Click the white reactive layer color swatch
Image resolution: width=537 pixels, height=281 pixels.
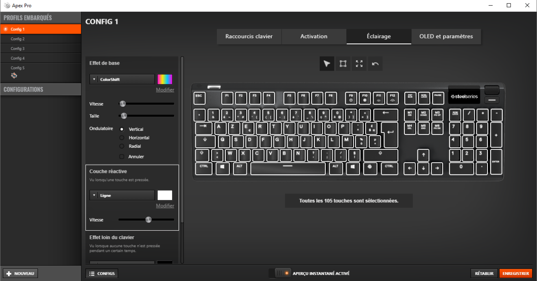click(x=165, y=195)
